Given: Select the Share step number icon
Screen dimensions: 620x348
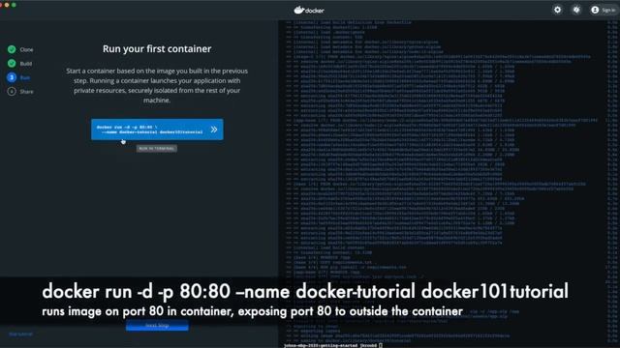Looking at the screenshot, I should coord(12,92).
